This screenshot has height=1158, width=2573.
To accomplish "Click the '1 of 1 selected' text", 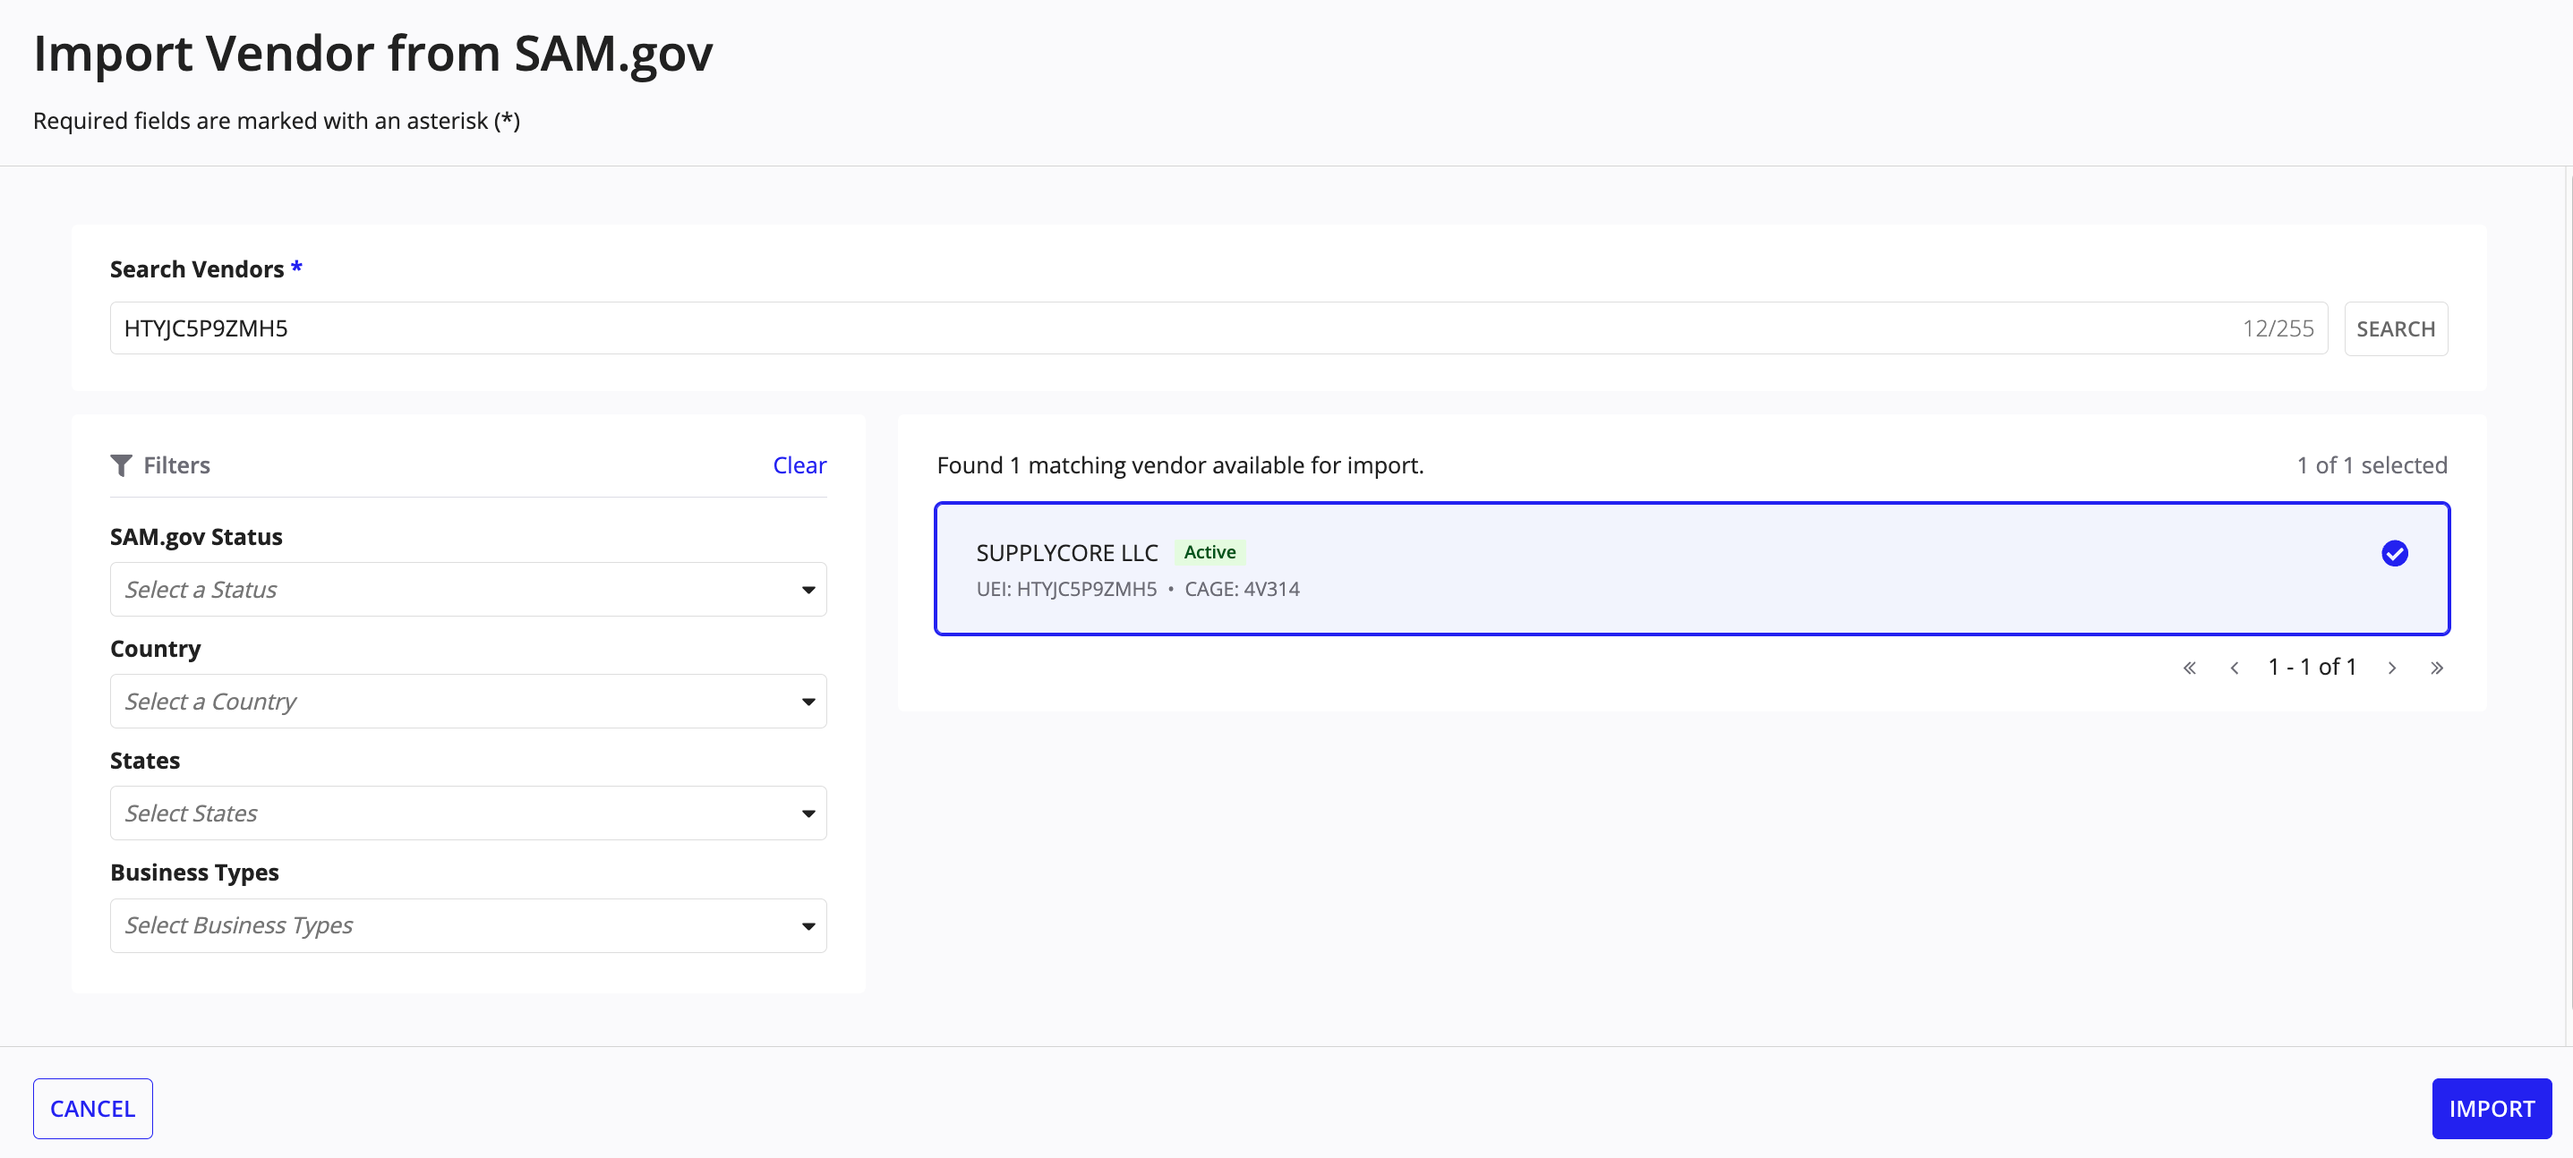I will 2372,465.
